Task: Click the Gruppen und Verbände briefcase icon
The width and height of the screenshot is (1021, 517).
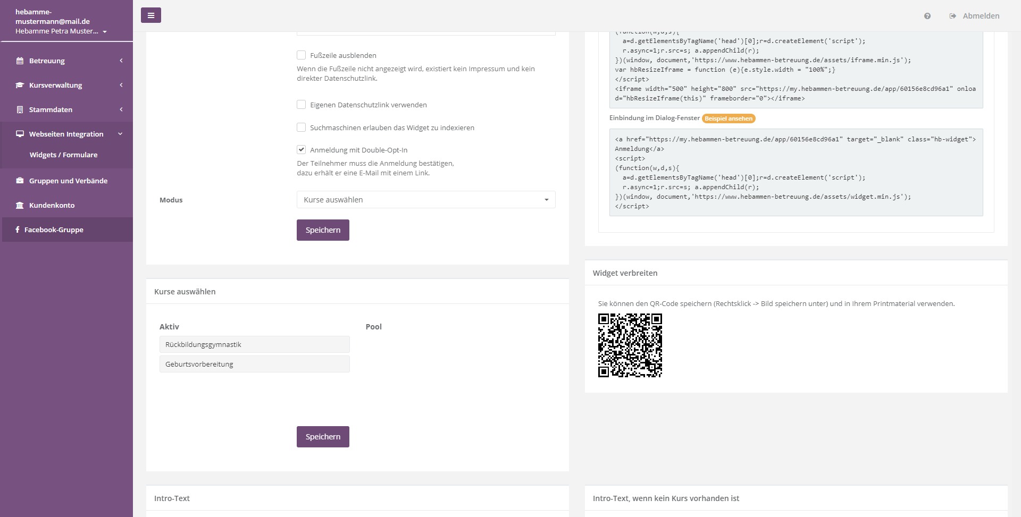Action: tap(20, 181)
